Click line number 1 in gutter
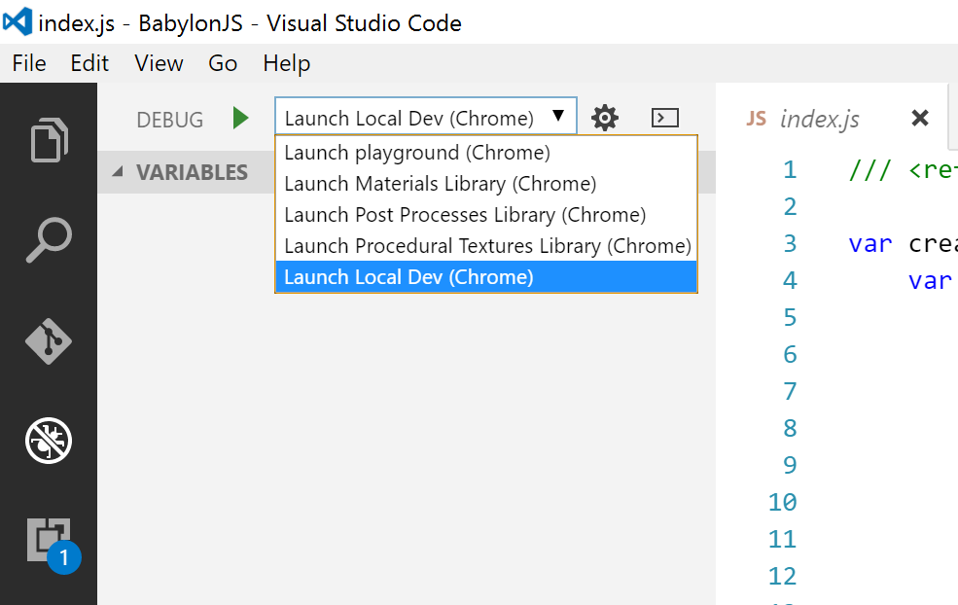958x605 pixels. [790, 170]
